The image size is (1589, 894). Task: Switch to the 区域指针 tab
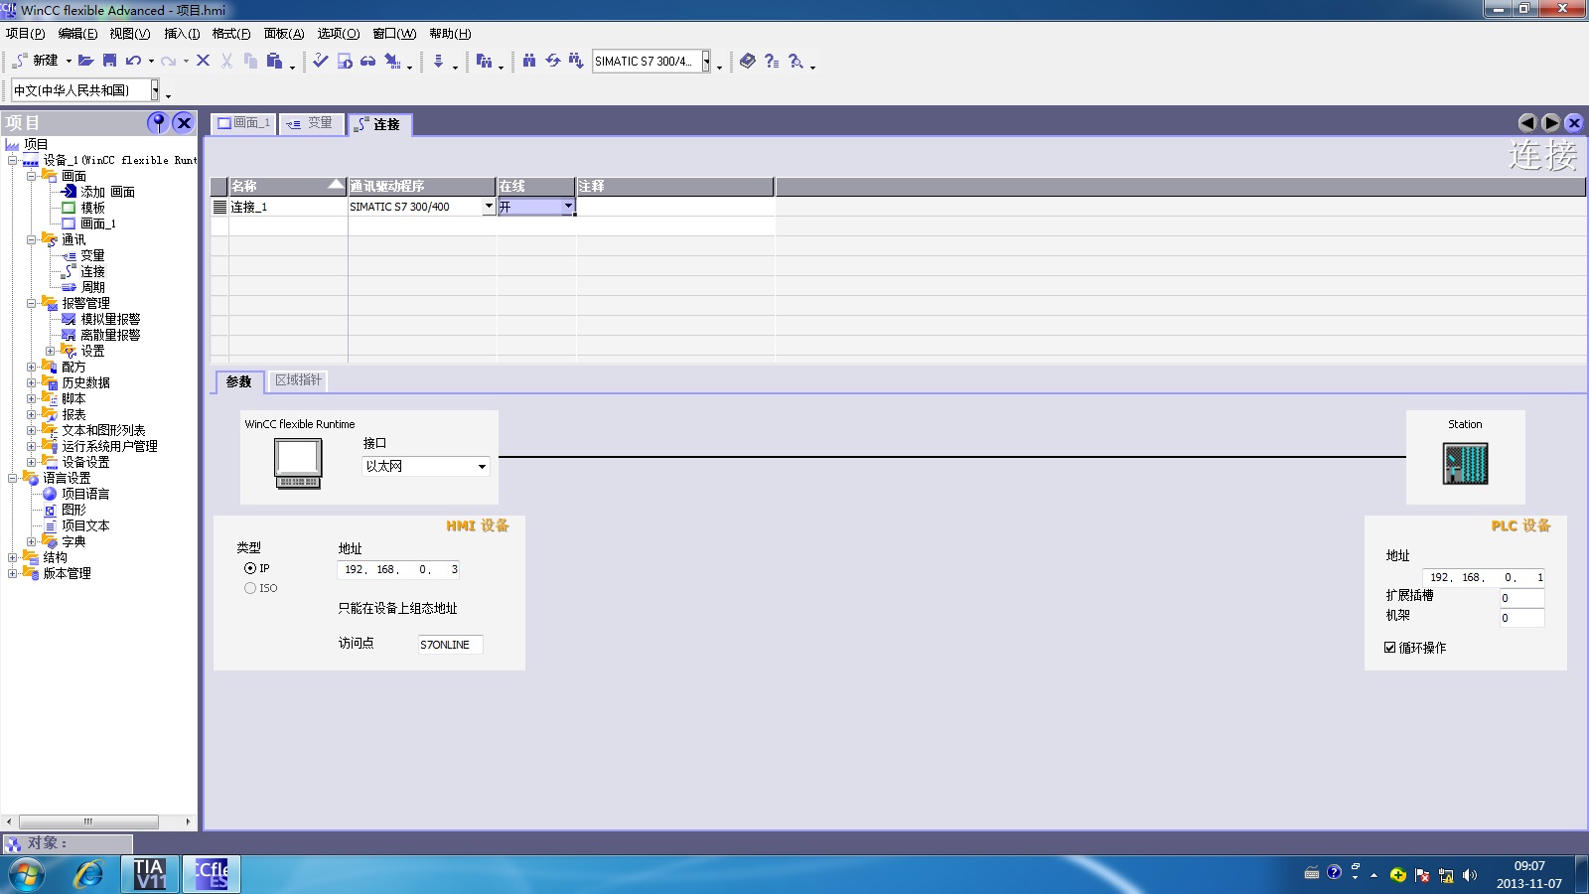(298, 380)
